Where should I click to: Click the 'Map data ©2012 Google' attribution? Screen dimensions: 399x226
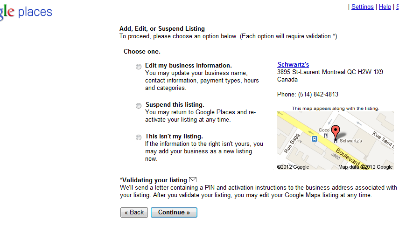click(x=365, y=167)
